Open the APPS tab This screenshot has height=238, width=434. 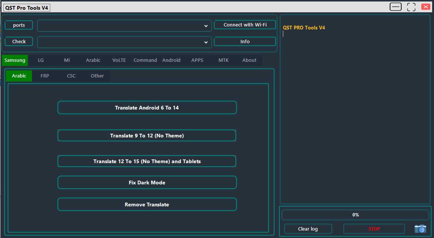pyautogui.click(x=197, y=60)
